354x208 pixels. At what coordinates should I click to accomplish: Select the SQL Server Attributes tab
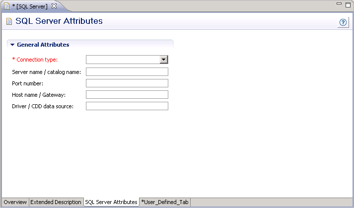tap(111, 202)
